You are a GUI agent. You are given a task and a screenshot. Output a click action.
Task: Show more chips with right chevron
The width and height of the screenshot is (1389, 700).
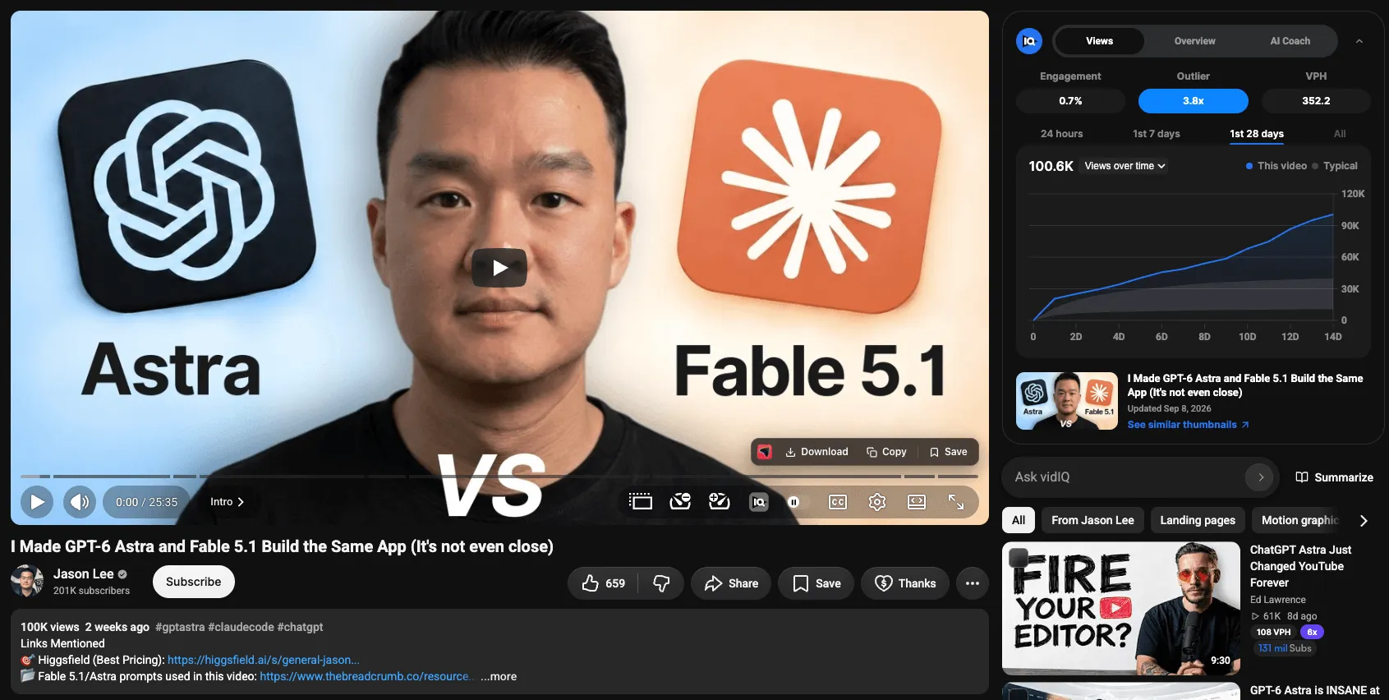click(1364, 521)
